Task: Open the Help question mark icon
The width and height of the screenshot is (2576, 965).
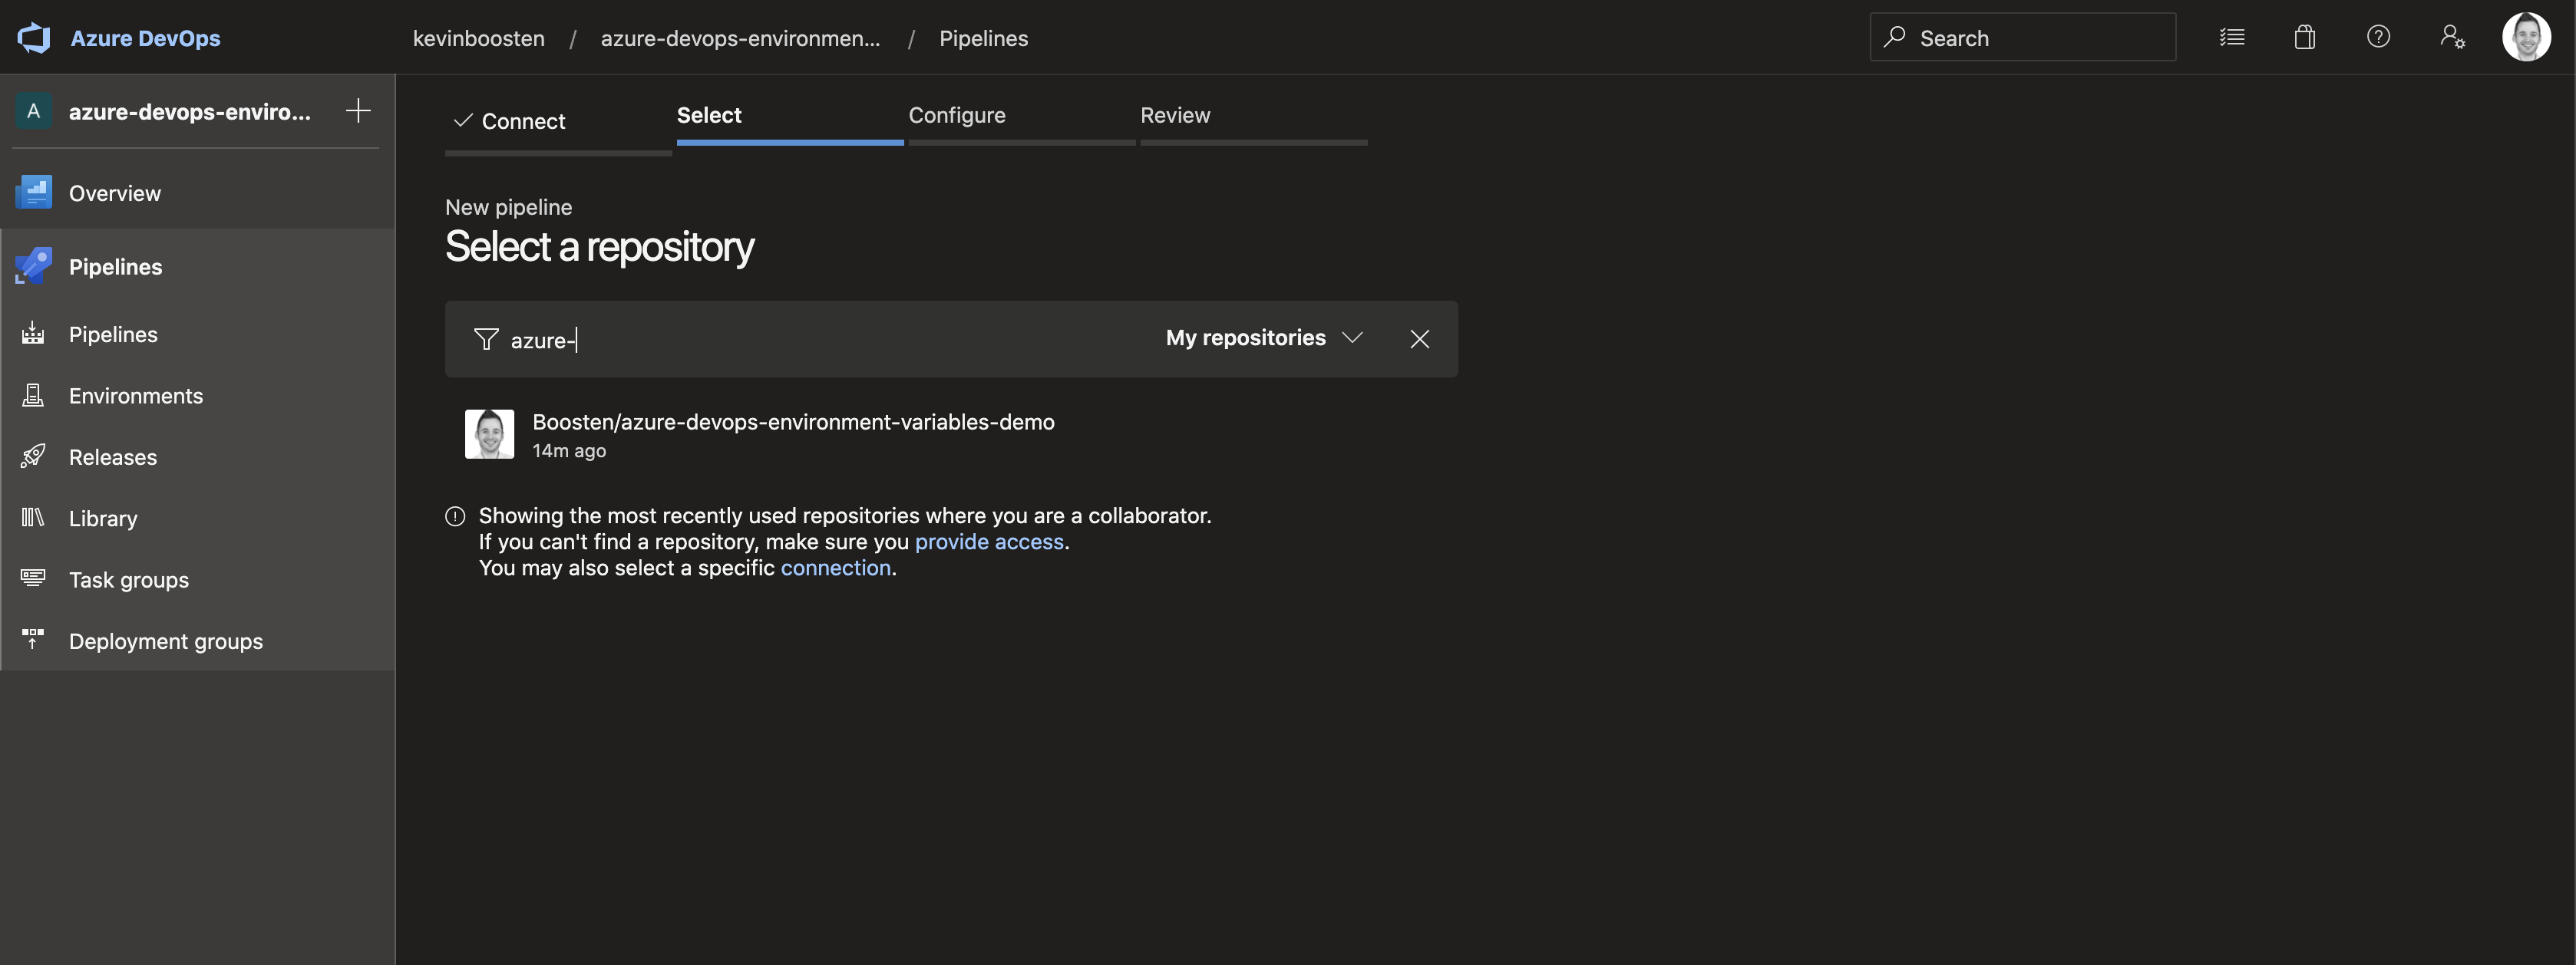Action: (2378, 37)
